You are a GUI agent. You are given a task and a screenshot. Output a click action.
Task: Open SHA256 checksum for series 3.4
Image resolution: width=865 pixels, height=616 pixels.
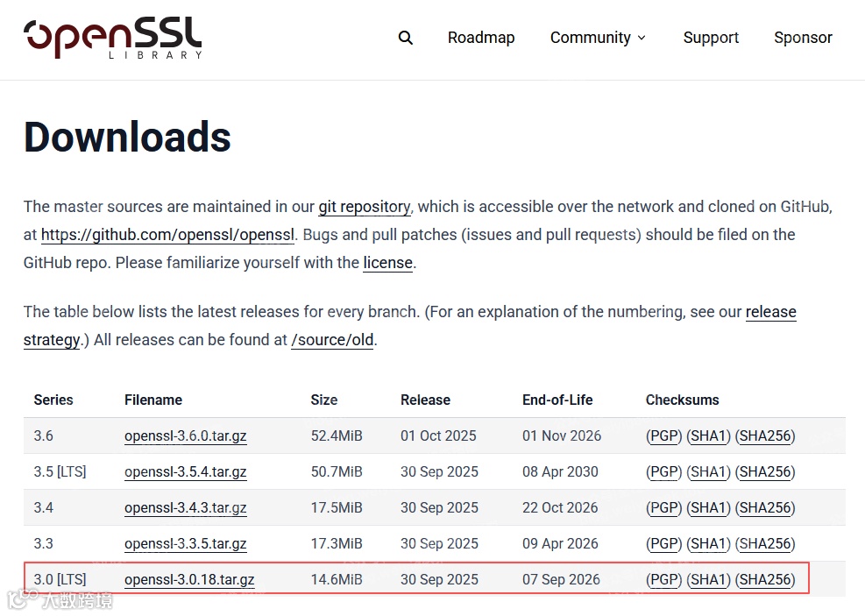click(765, 508)
